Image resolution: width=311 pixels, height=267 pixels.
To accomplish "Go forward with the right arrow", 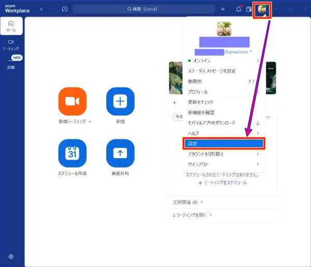I will (x=53, y=9).
